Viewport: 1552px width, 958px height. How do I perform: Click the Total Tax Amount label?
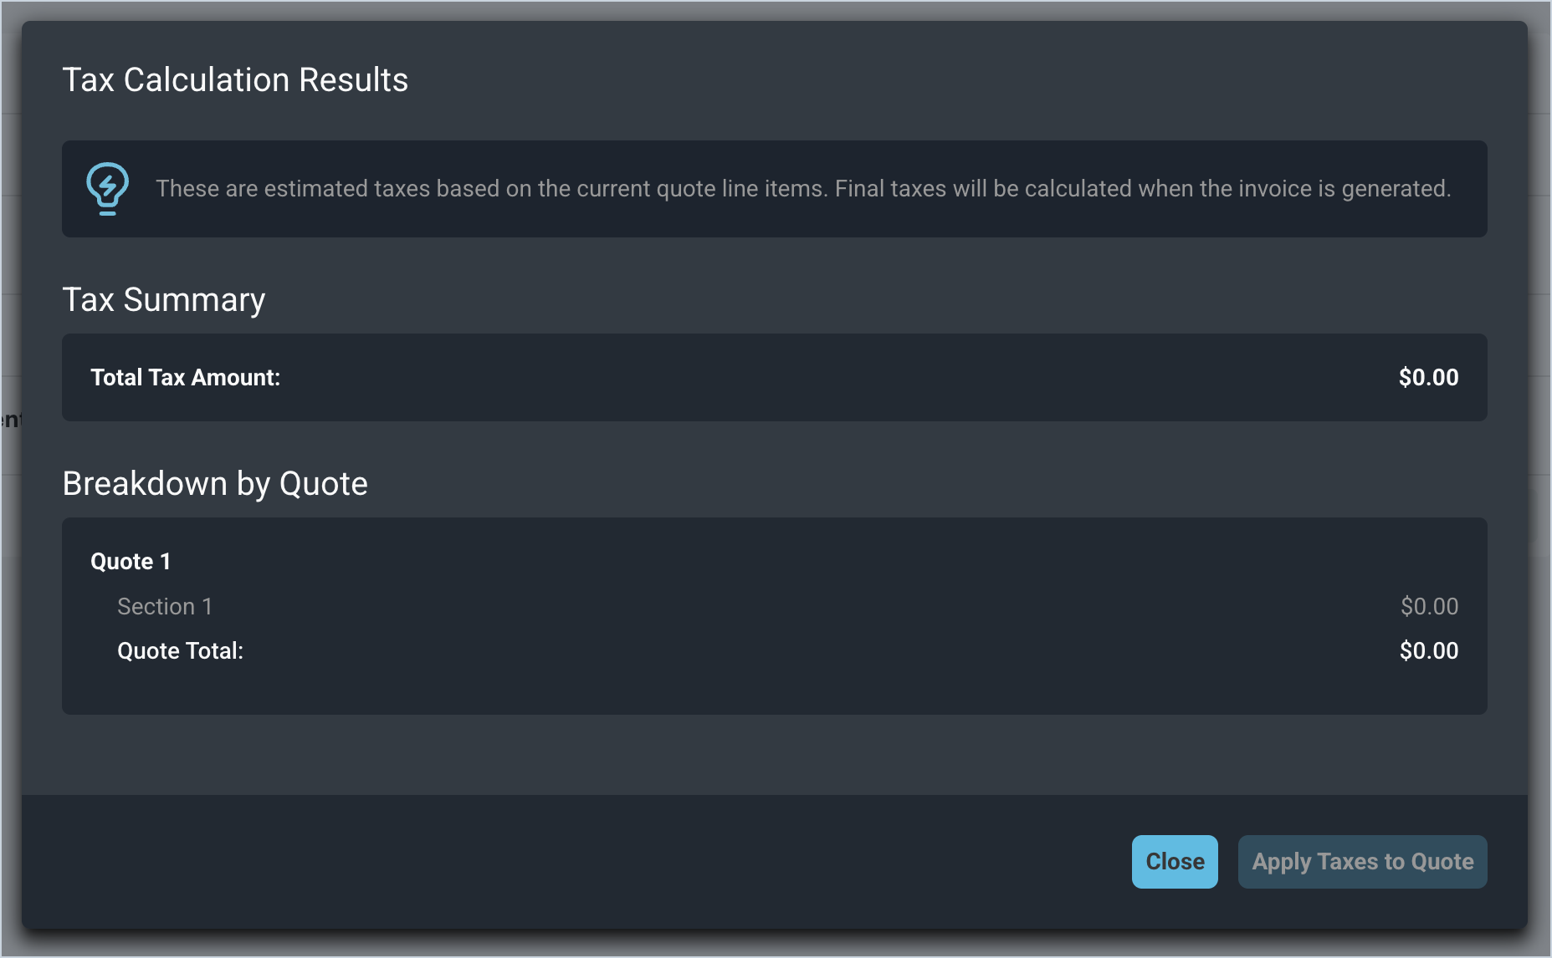[x=185, y=378]
